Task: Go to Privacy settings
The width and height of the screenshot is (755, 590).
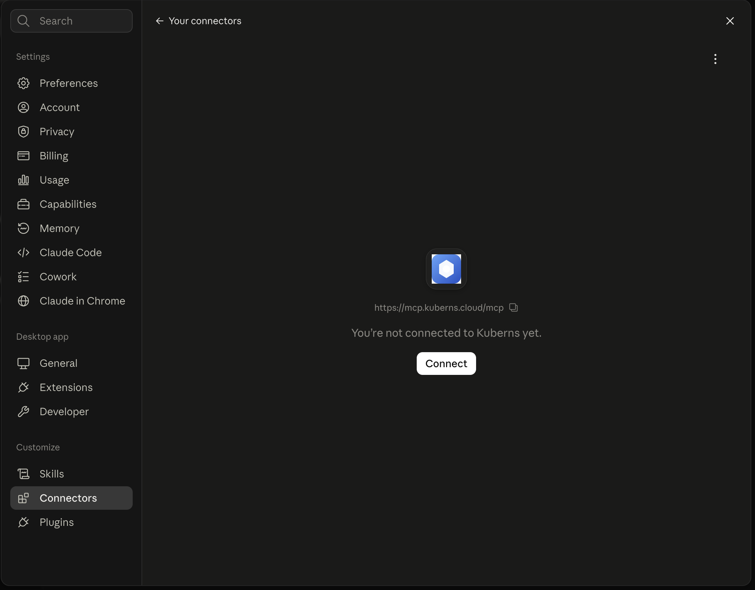Action: 71,132
